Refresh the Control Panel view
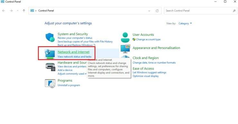Image resolution: width=238 pixels, height=124 pixels. pyautogui.click(x=157, y=11)
